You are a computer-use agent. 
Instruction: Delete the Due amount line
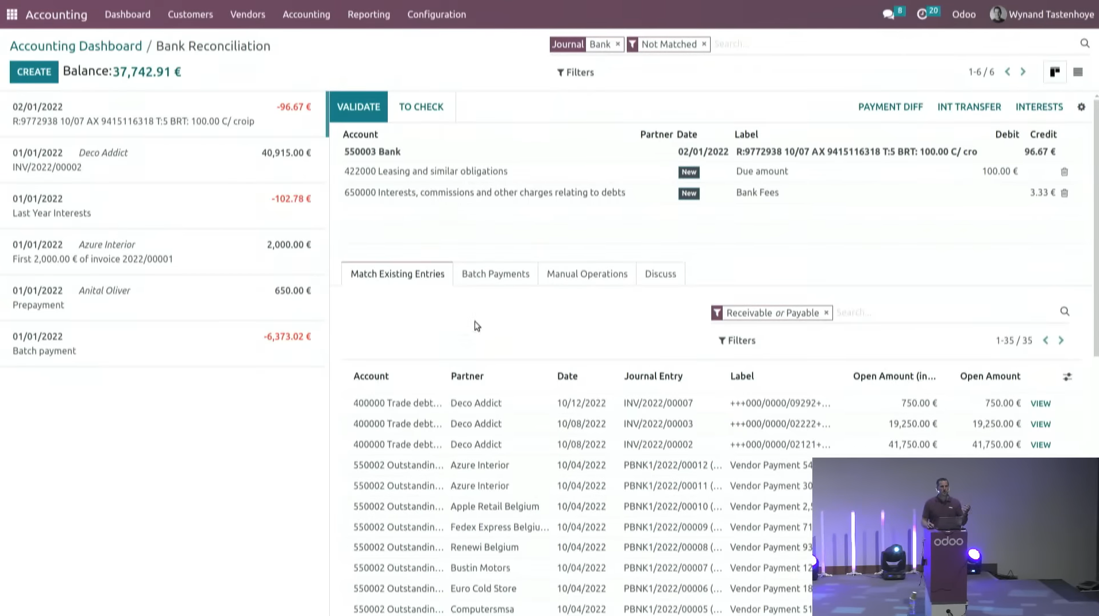click(1065, 172)
